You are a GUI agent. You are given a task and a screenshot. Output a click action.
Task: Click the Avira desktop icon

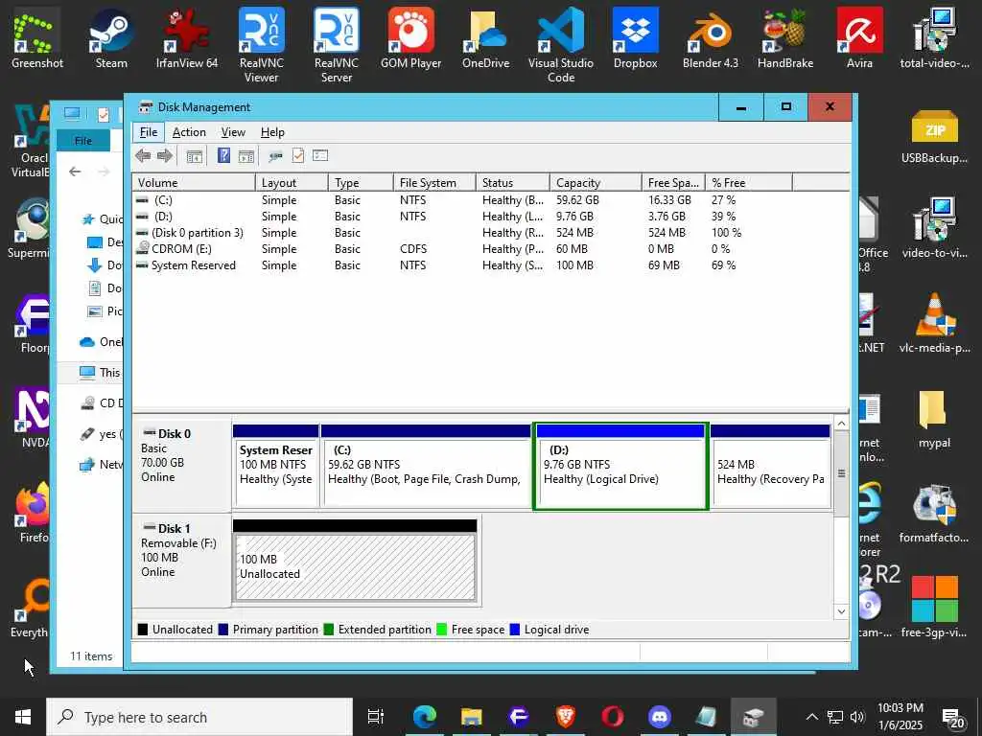click(860, 38)
